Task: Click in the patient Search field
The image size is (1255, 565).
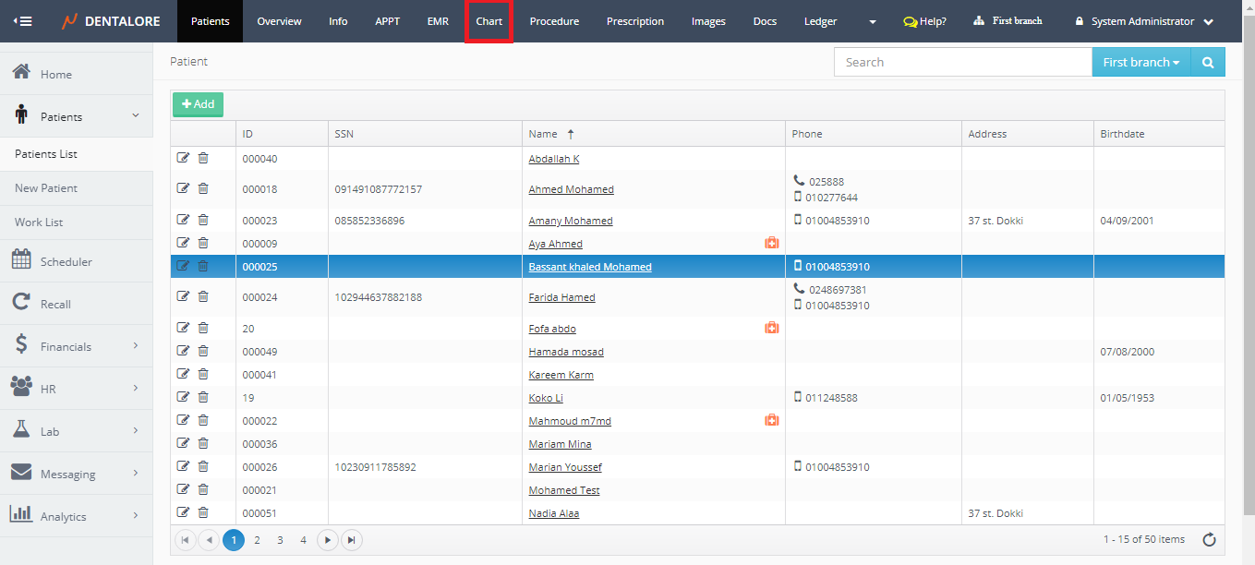Action: (962, 63)
